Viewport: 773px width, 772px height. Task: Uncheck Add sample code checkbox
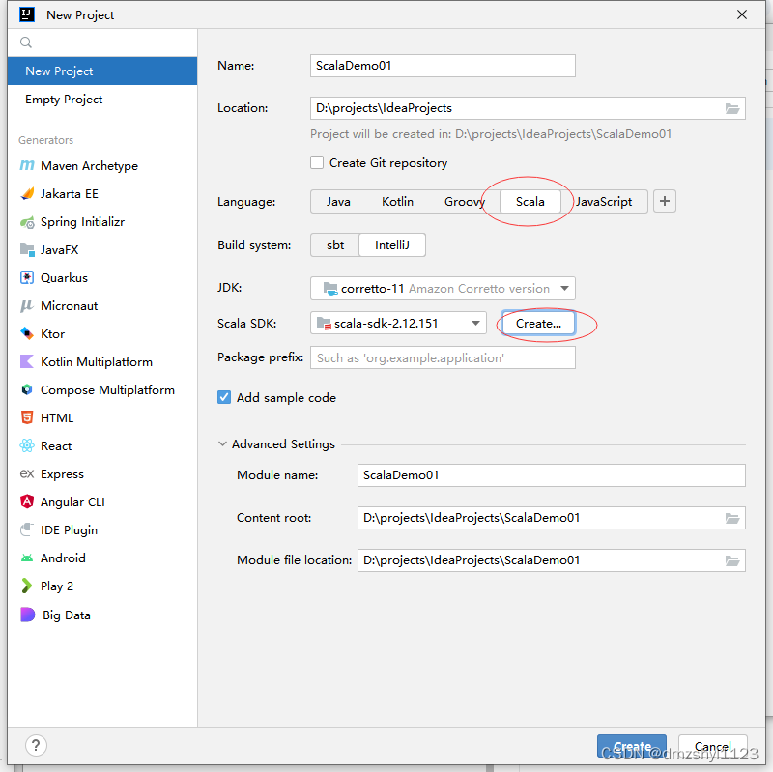[224, 397]
